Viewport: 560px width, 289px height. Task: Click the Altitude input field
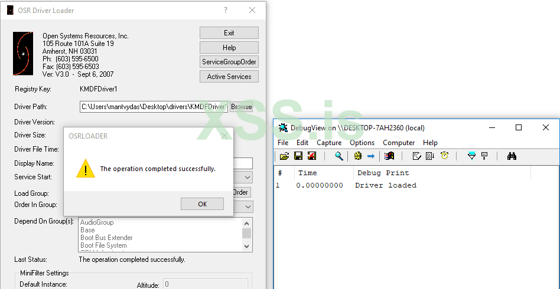(x=206, y=285)
